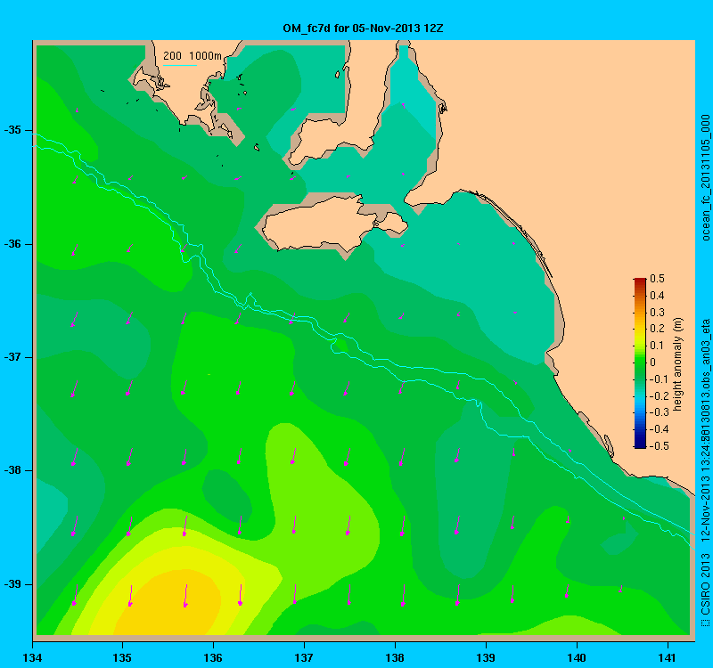Viewport: 713px width, 668px height.
Task: Click the latitude label -35
Action: point(12,130)
